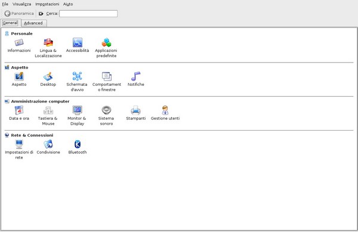Screen dimensions: 358x232
Task: Open the Schermata d'avvio icon
Action: [77, 76]
